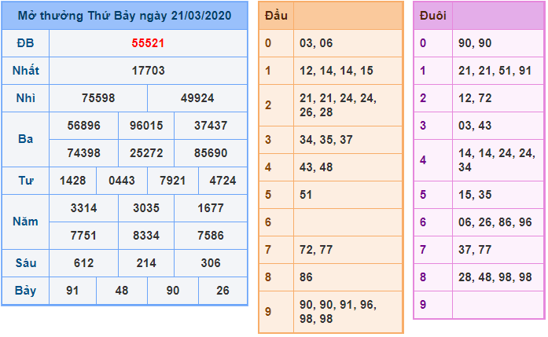The width and height of the screenshot is (548, 337).
Task: Click sixth prize number 306
Action: [210, 263]
